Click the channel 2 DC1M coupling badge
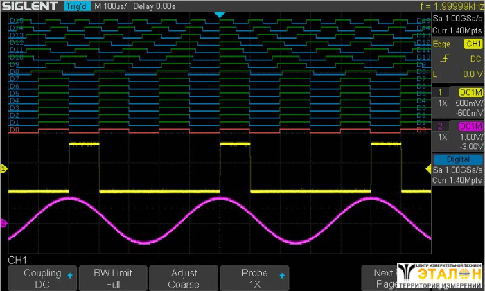The height and width of the screenshot is (291, 485). point(469,125)
